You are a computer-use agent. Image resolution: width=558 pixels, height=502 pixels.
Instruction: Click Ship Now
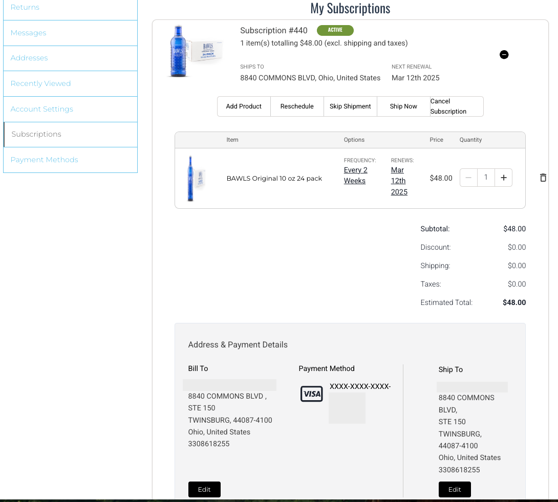point(403,106)
